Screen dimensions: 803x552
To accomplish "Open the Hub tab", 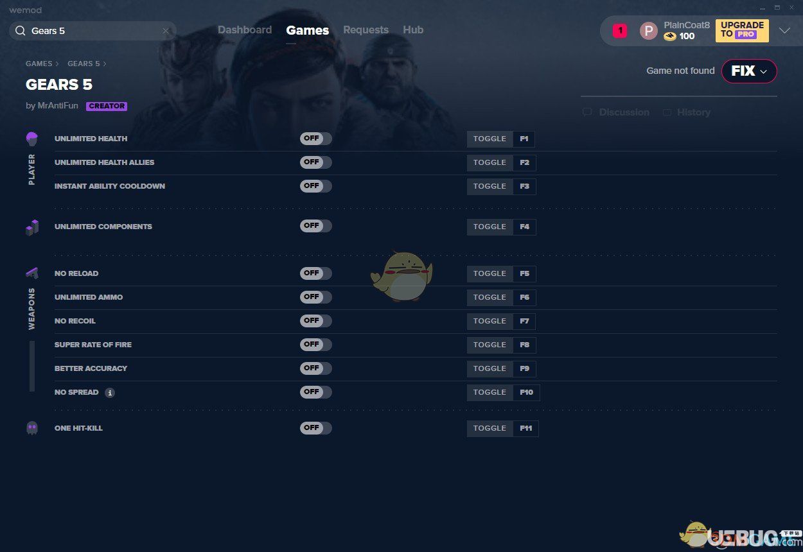I will pos(413,30).
